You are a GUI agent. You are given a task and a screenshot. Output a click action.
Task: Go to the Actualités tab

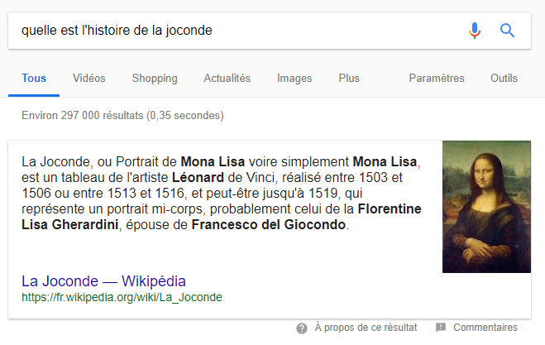coord(227,79)
